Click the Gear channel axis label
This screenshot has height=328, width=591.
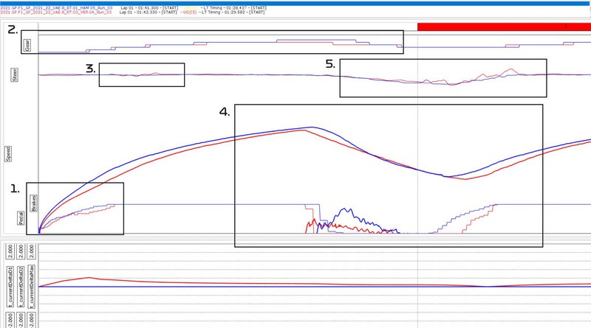tap(27, 45)
